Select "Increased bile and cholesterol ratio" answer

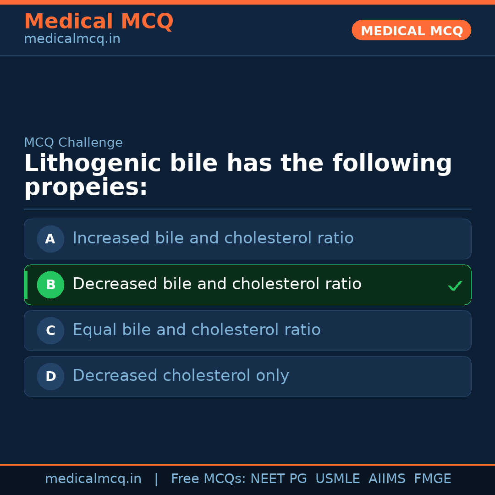tap(213, 238)
